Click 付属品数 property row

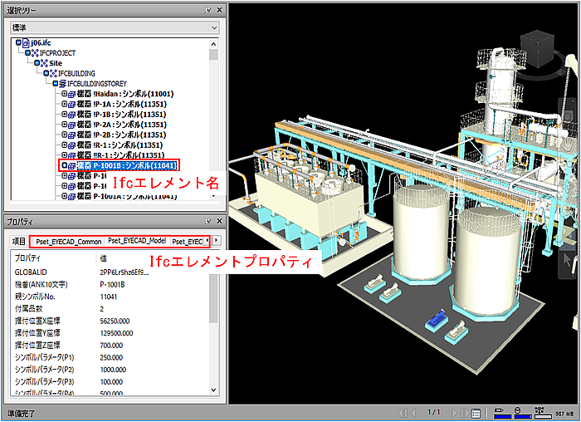click(x=110, y=309)
